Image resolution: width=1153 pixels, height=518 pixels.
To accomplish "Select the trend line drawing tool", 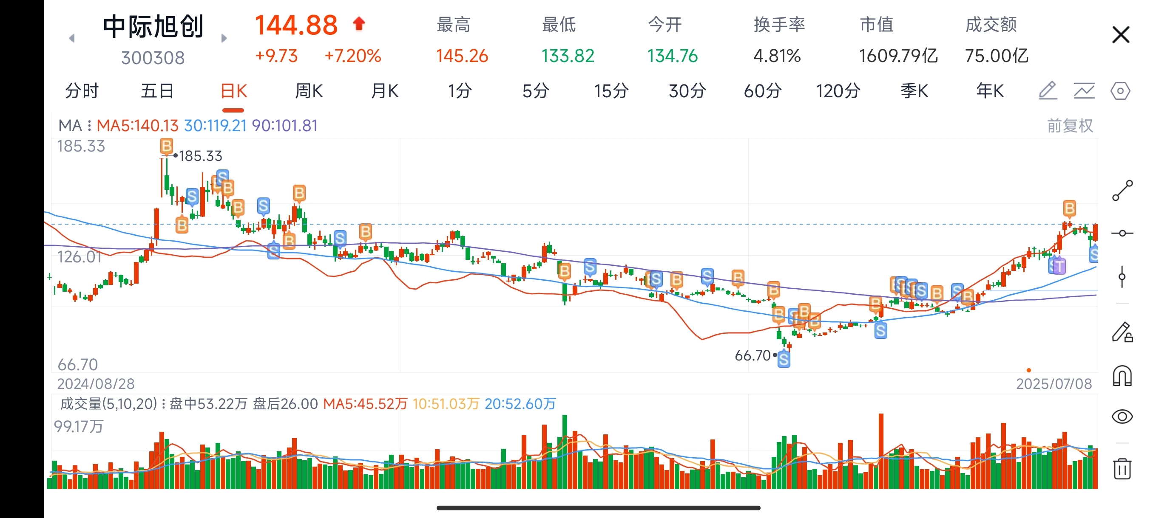I will click(x=1122, y=191).
